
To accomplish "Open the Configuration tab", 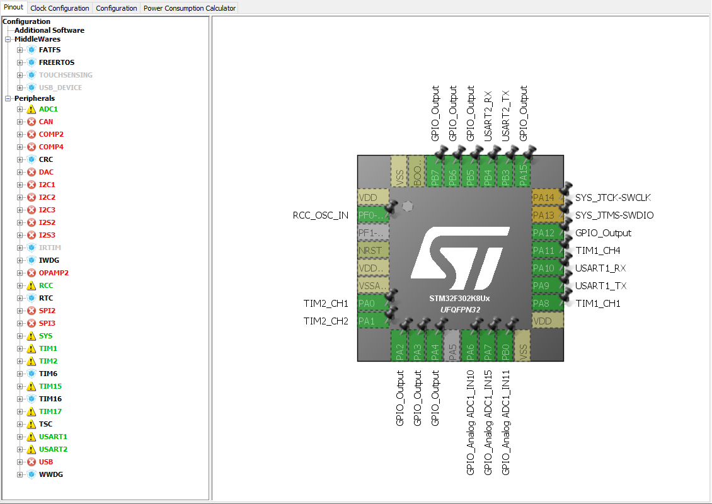I will click(x=116, y=8).
